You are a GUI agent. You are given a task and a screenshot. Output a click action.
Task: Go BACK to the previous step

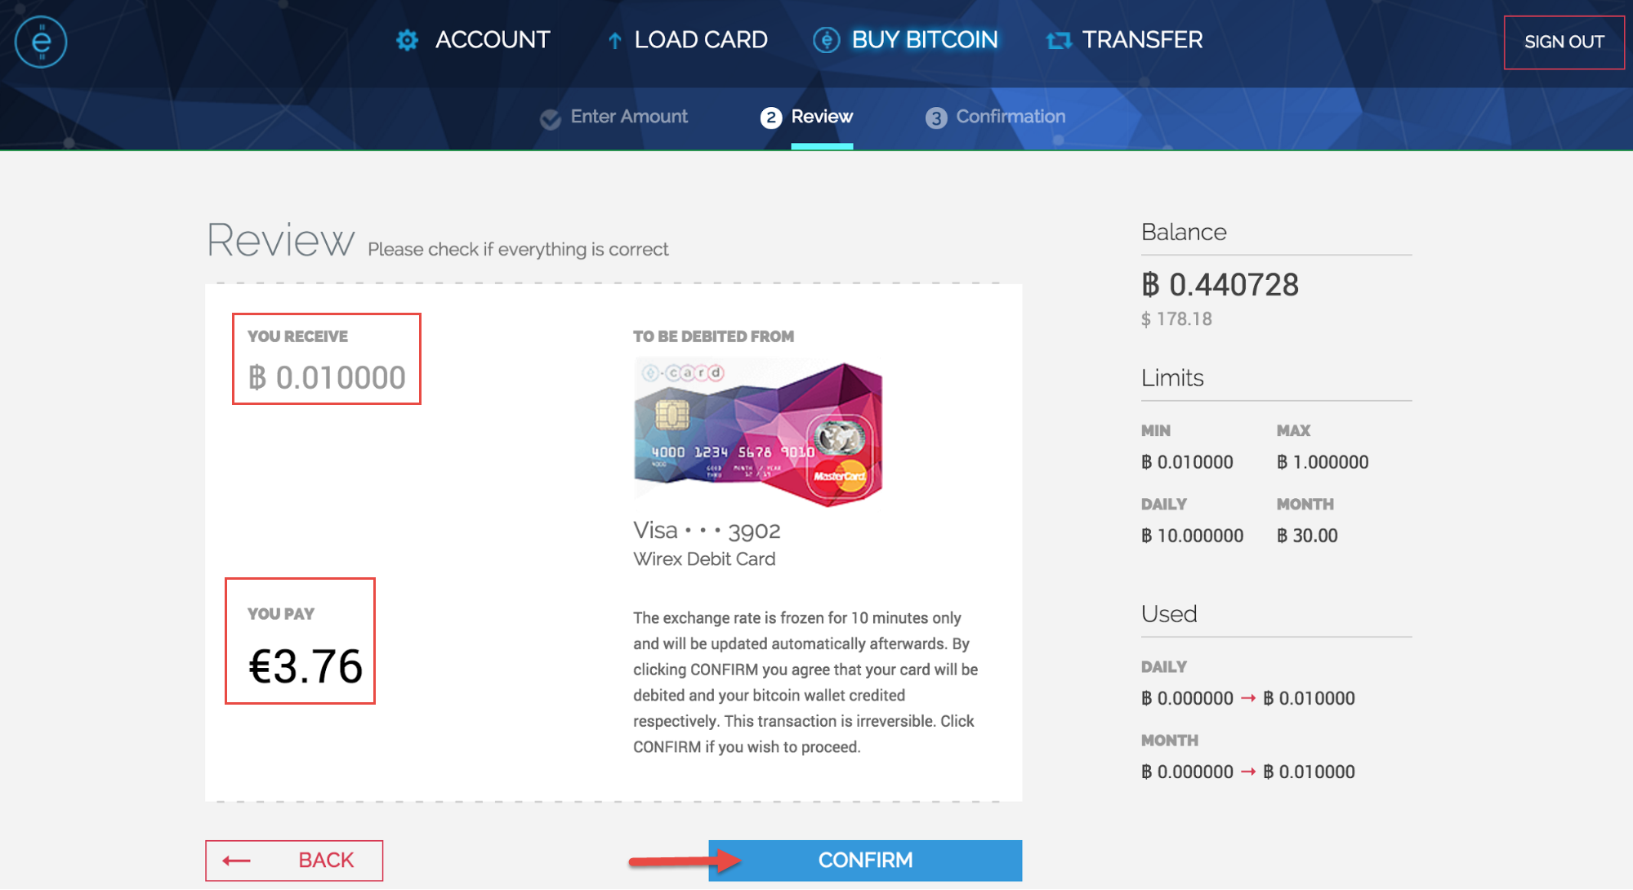[x=294, y=861]
